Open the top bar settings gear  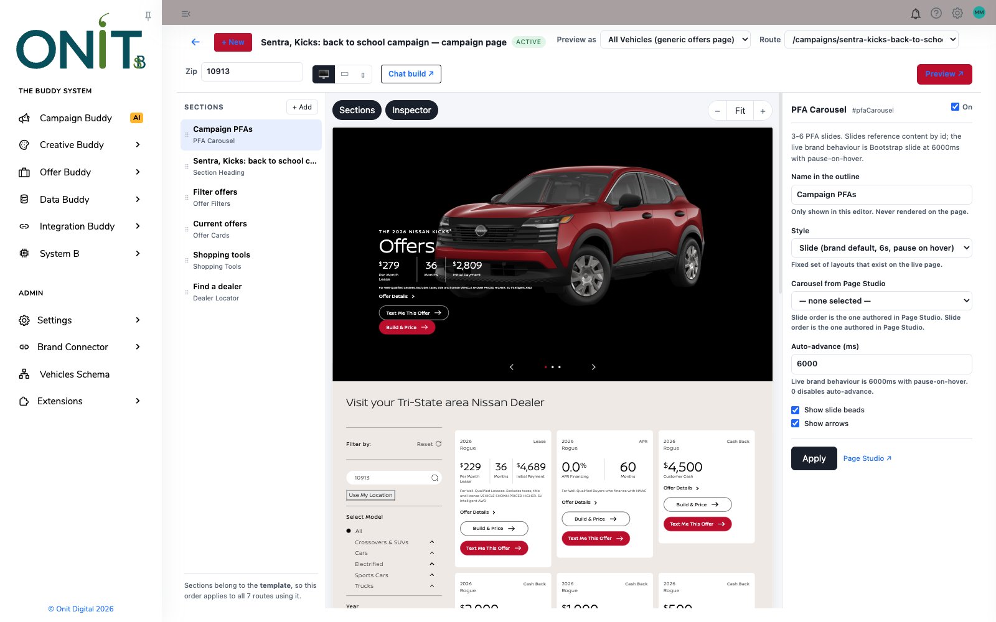pos(957,13)
